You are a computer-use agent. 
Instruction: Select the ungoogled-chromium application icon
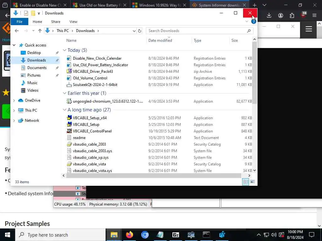pos(69,101)
